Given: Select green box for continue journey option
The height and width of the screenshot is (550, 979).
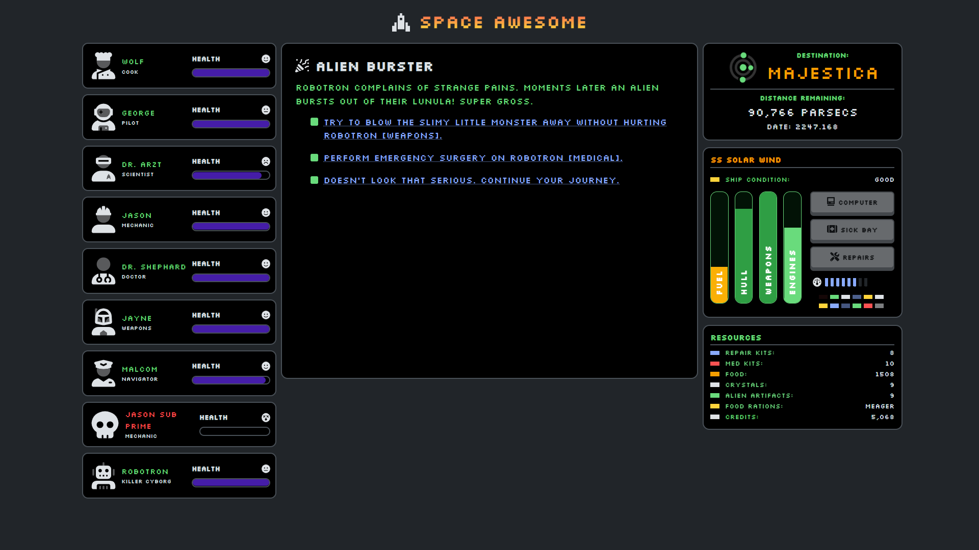Looking at the screenshot, I should click(315, 180).
